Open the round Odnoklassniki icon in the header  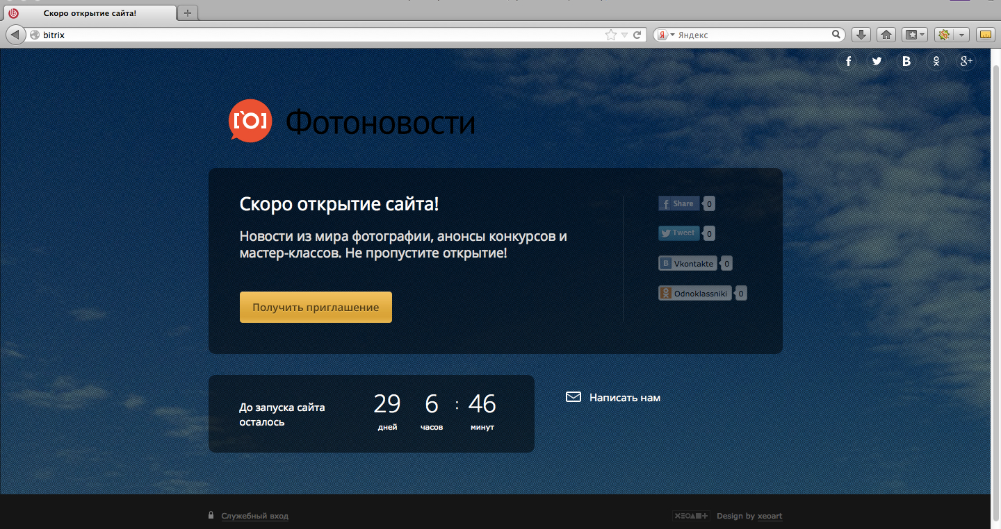(x=936, y=62)
